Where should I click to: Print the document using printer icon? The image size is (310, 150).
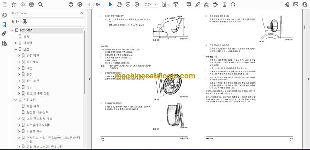coord(31,4)
